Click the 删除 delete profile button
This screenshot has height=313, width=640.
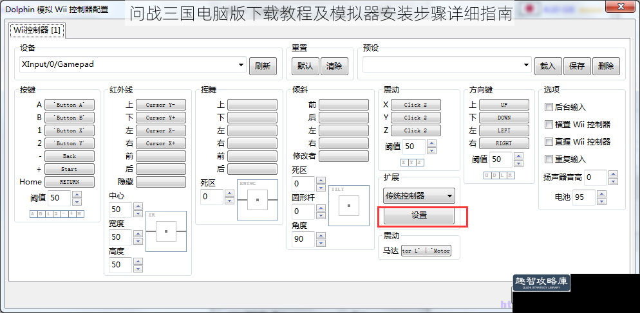tap(606, 66)
